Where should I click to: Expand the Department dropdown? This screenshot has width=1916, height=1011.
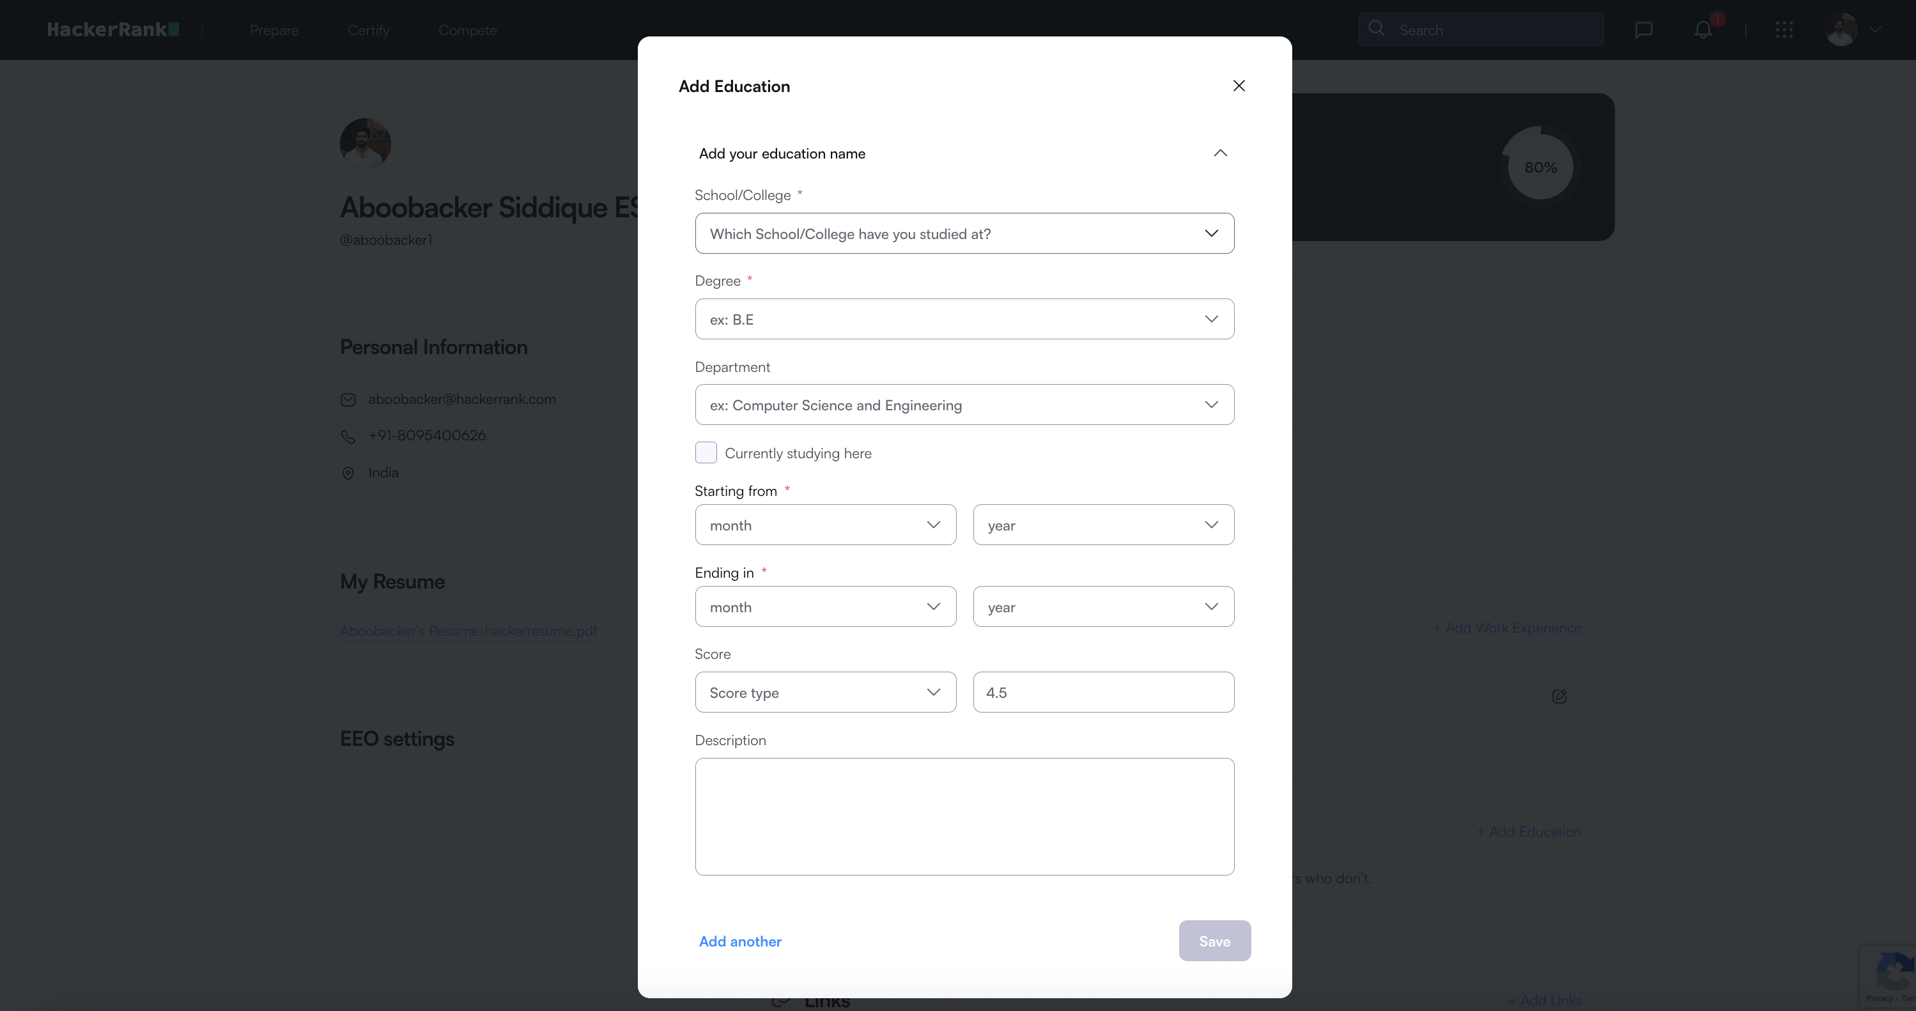pos(964,405)
